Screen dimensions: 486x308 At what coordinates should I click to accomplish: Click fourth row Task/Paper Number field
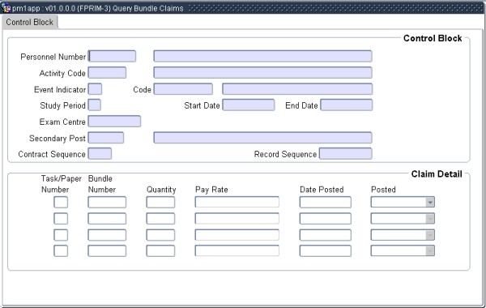(x=61, y=250)
